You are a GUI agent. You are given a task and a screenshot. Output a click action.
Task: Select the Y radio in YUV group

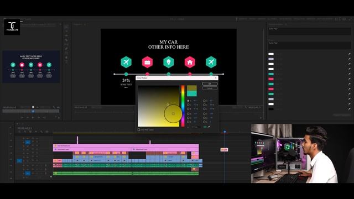[x=204, y=114]
